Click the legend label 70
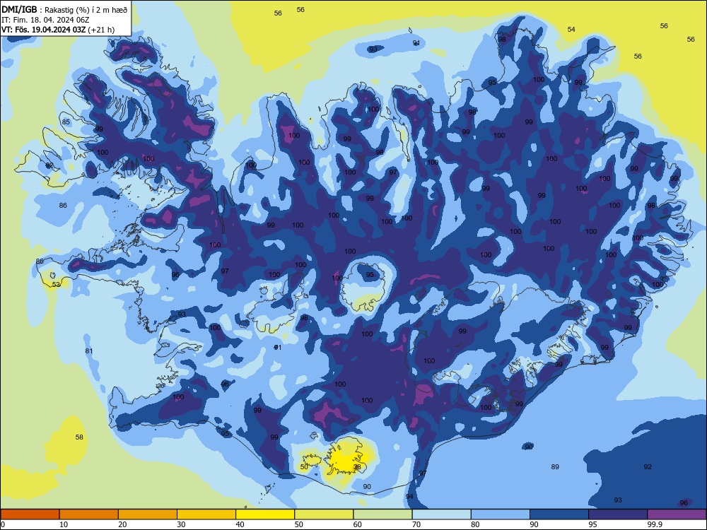Viewport: 707px width, 530px height. coord(416,524)
